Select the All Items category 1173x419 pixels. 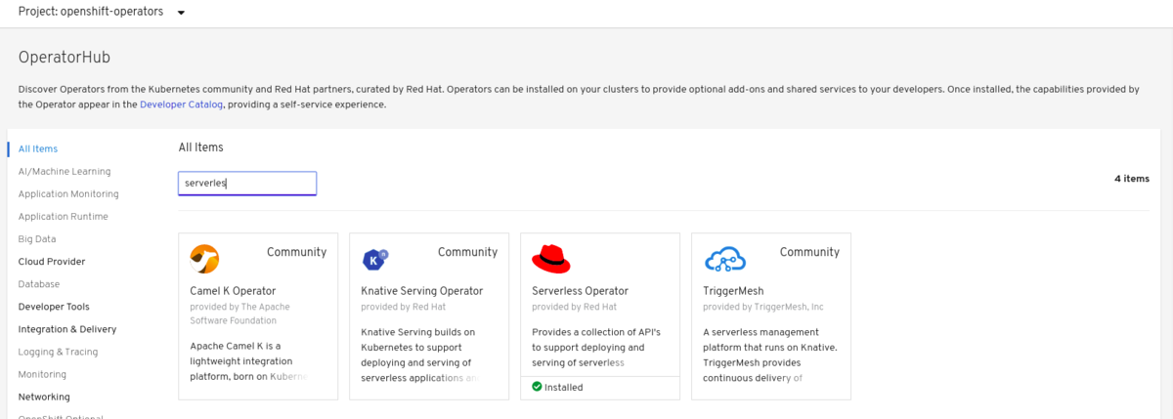click(x=38, y=148)
